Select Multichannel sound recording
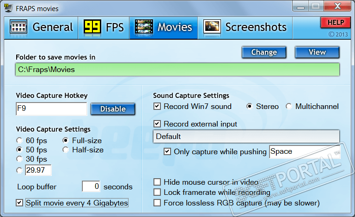This screenshot has height=217, width=355. pos(289,106)
